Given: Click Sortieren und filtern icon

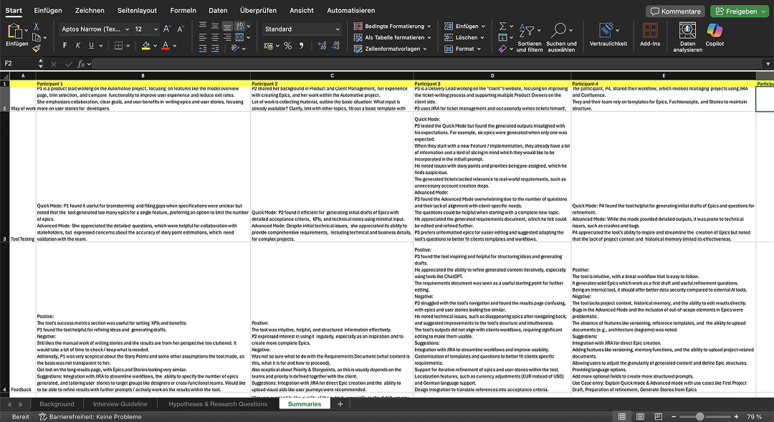Looking at the screenshot, I should pos(527,31).
